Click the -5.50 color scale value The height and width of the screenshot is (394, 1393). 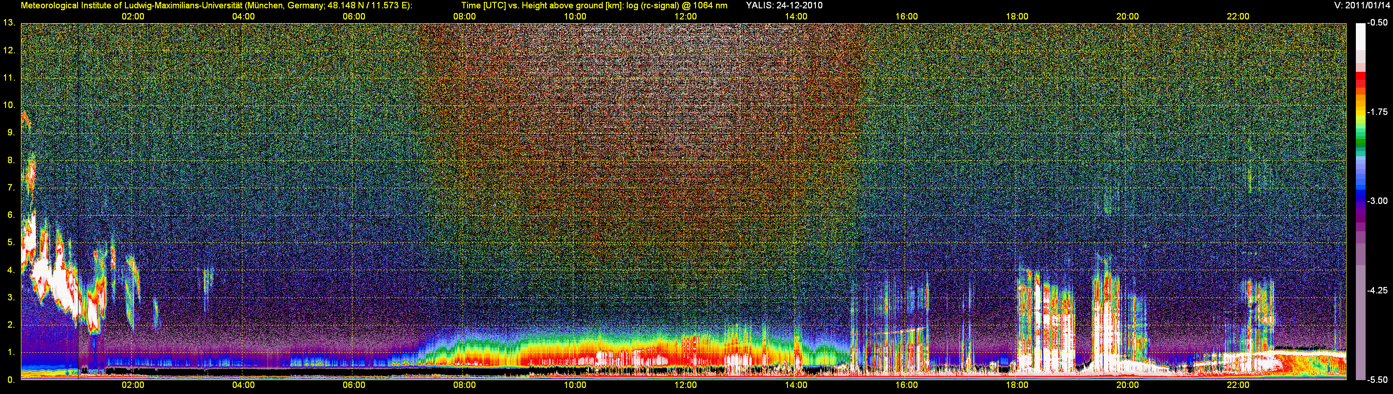tap(1377, 380)
